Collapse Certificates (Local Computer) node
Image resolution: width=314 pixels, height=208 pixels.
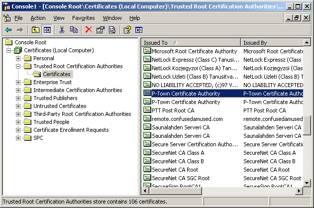[x=8, y=50]
